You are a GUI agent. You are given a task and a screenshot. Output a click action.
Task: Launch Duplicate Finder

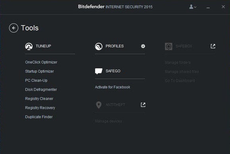click(x=39, y=117)
